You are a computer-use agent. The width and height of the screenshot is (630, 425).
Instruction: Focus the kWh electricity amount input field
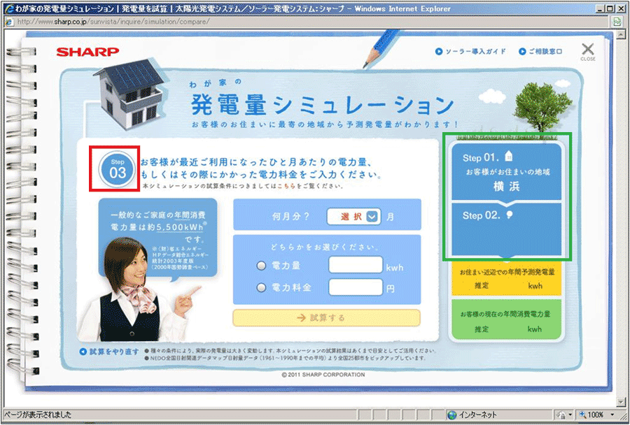pos(356,265)
